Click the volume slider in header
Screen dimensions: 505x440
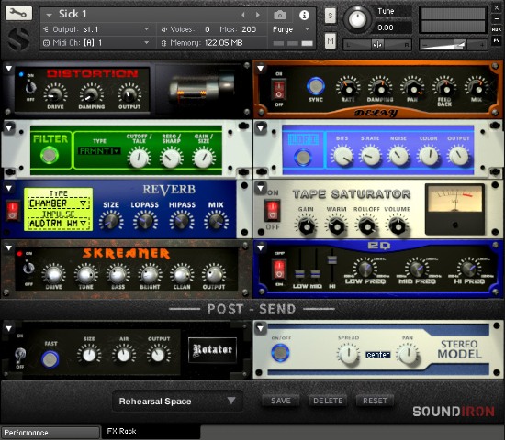click(x=454, y=45)
